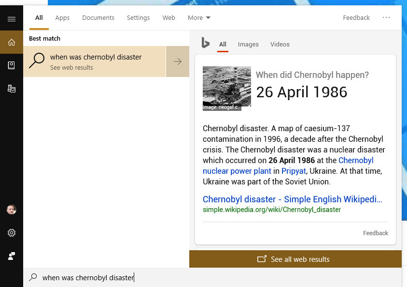Click the Feedback button in the top bar

coord(356,18)
